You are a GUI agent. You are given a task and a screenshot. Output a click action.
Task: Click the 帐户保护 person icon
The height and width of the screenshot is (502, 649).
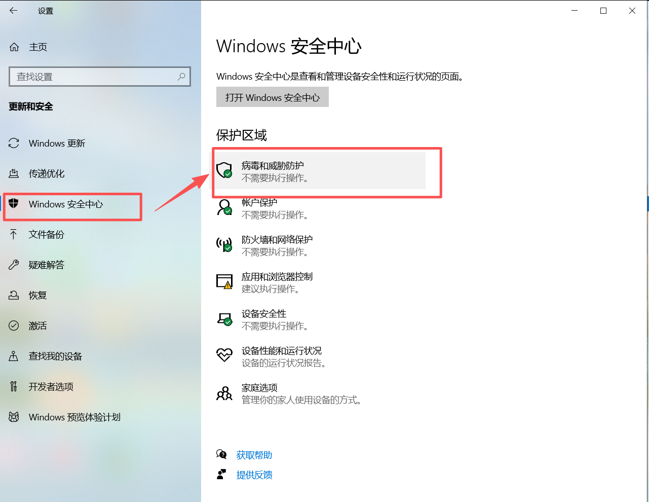point(224,207)
